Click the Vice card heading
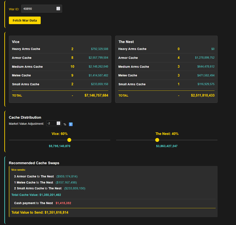The image size is (236, 225). (x=16, y=42)
